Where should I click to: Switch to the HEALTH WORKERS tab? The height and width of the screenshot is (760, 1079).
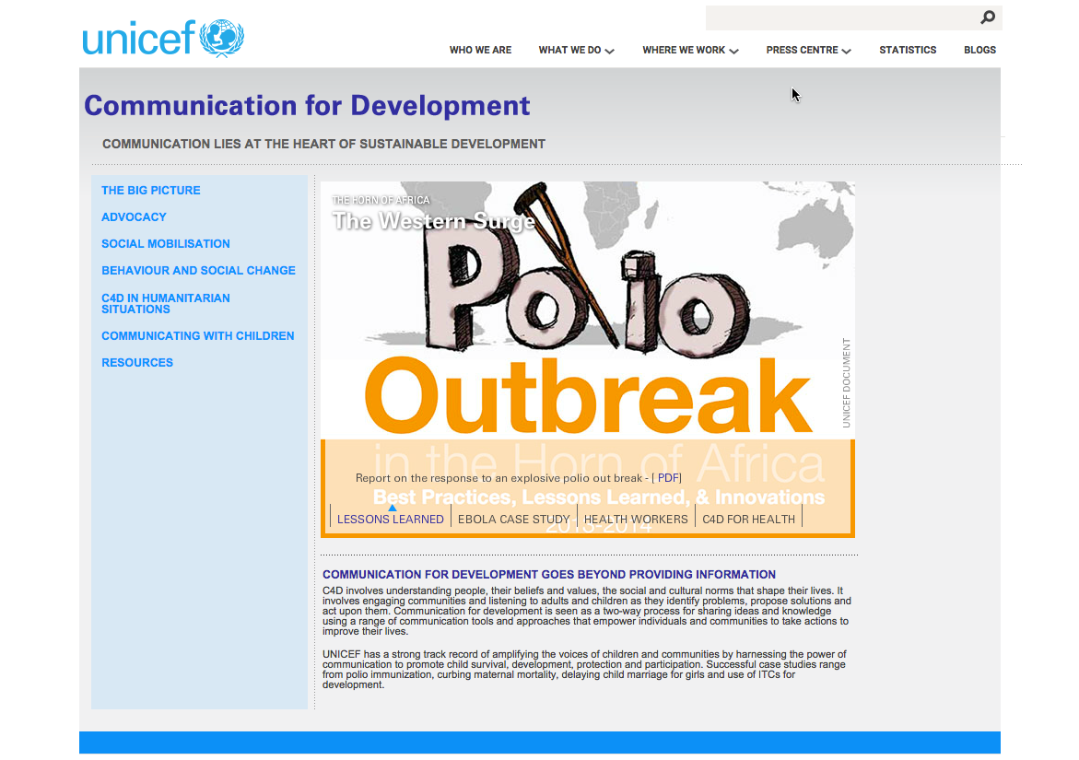pos(636,520)
